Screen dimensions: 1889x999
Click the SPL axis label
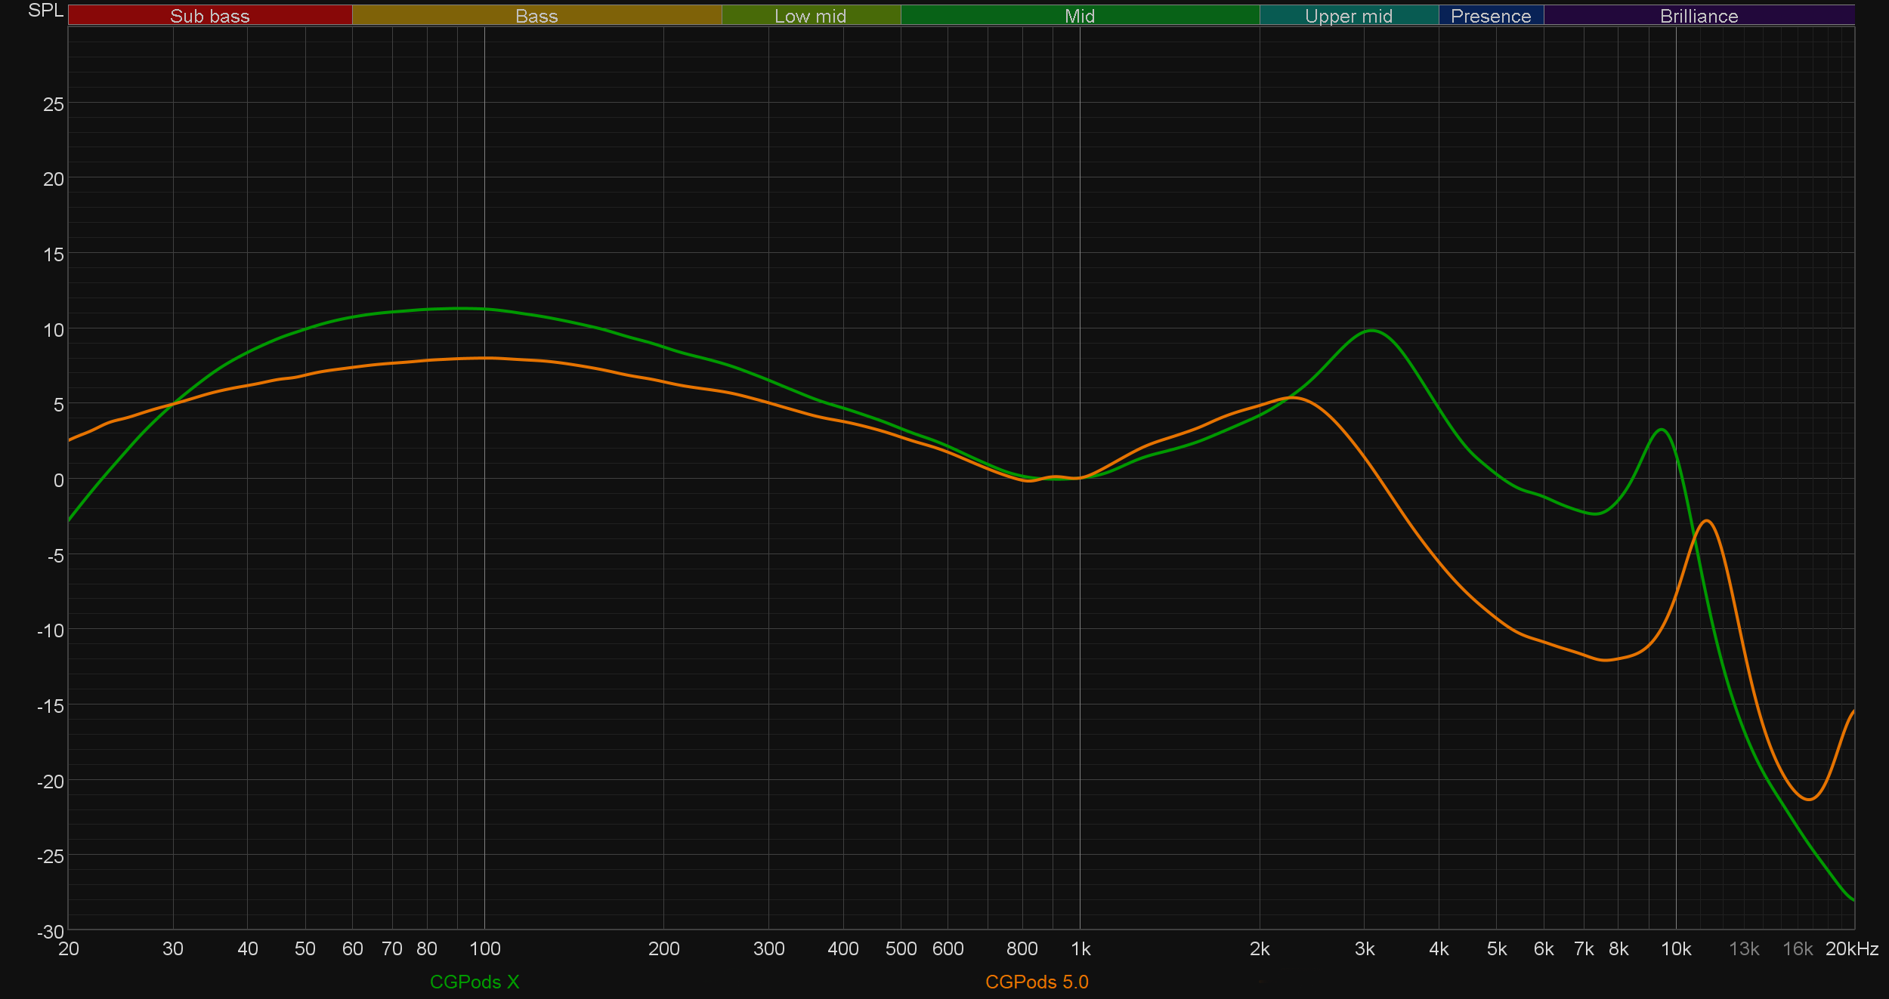[45, 11]
